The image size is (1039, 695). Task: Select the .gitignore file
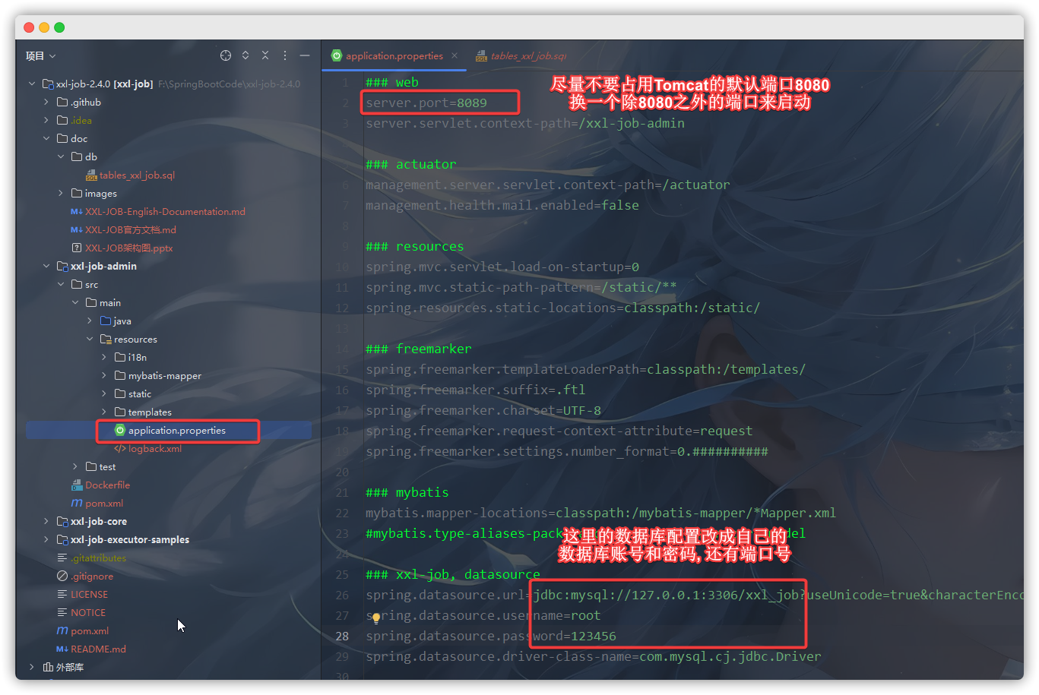click(92, 576)
